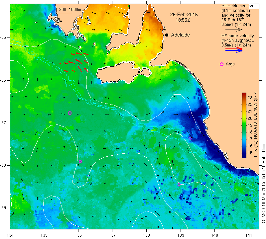The height and width of the screenshot is (239, 266).
Task: Select colorbar tick label 16
Action: [x=250, y=146]
